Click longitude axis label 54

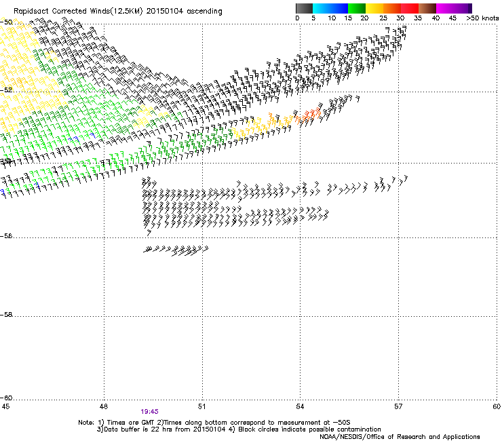point(300,406)
